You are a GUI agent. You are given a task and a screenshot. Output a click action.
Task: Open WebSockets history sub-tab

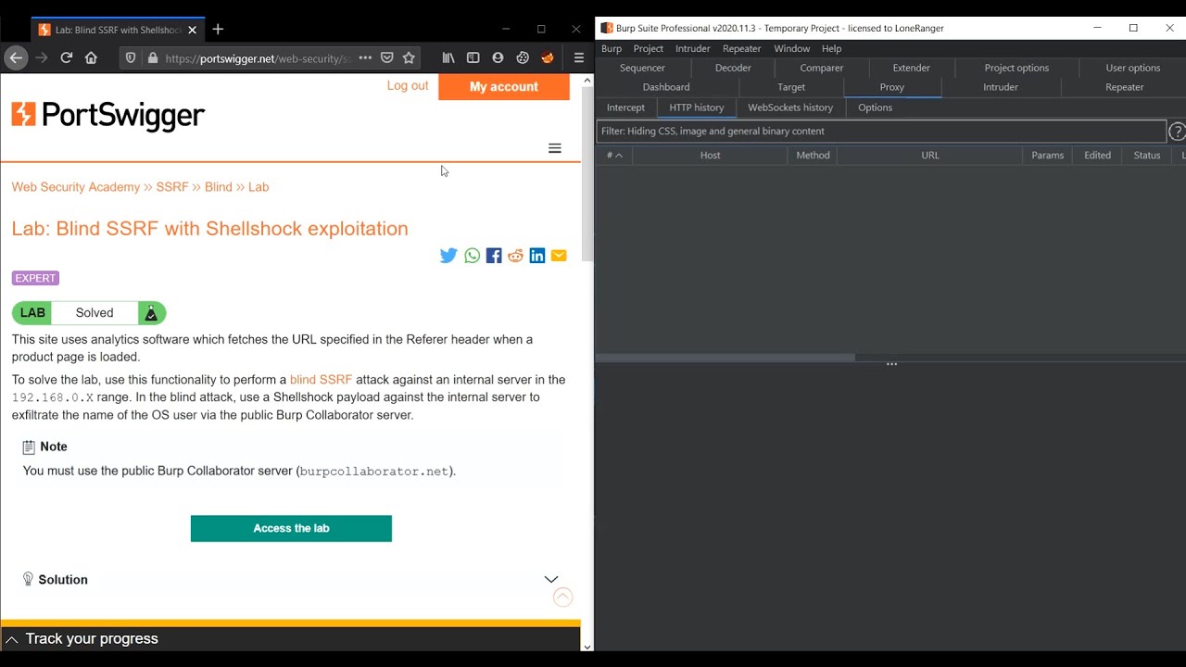point(790,107)
